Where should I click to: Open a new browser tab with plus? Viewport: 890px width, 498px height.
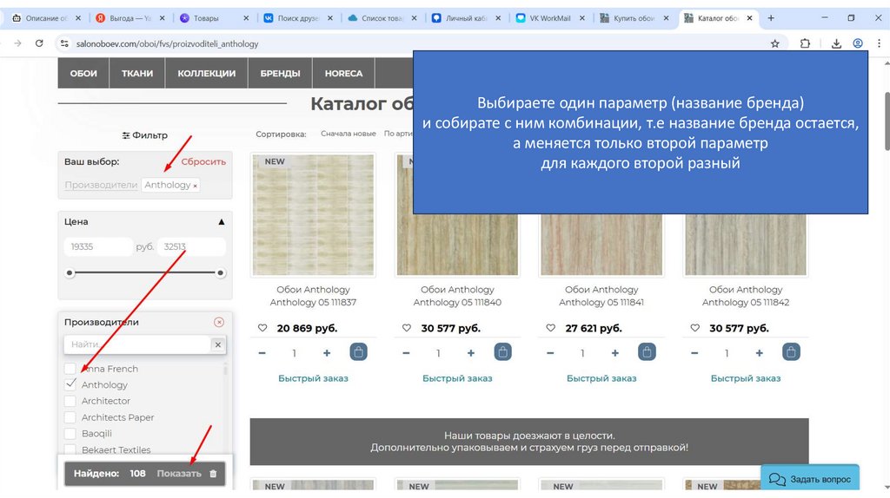[x=771, y=18]
